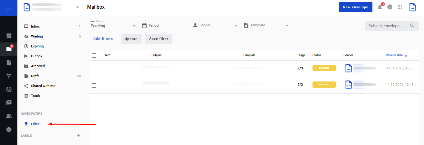Image resolution: width=424 pixels, height=145 pixels.
Task: Open the sync circle icon in left rail
Action: pyautogui.click(x=9, y=89)
